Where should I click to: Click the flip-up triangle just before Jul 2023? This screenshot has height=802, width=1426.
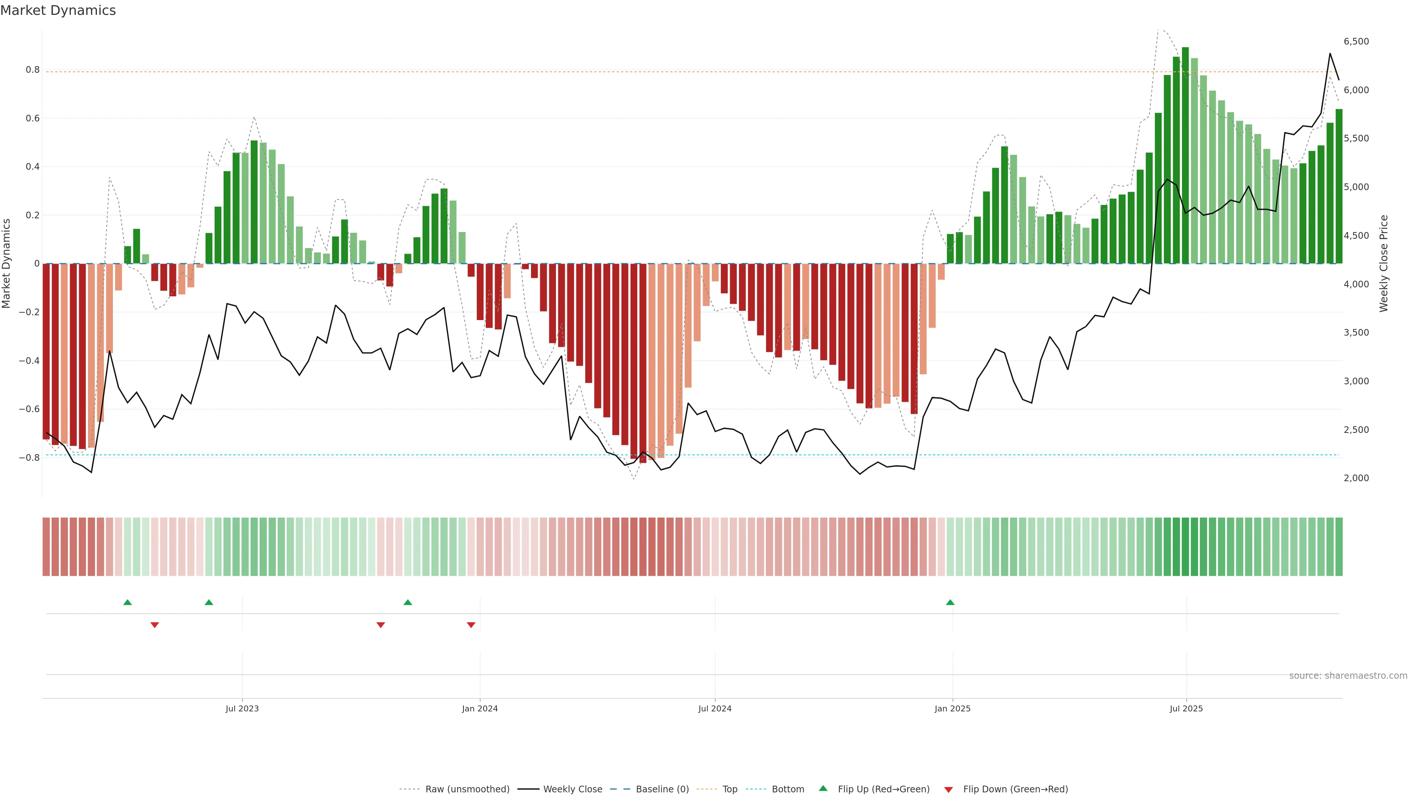coord(209,602)
